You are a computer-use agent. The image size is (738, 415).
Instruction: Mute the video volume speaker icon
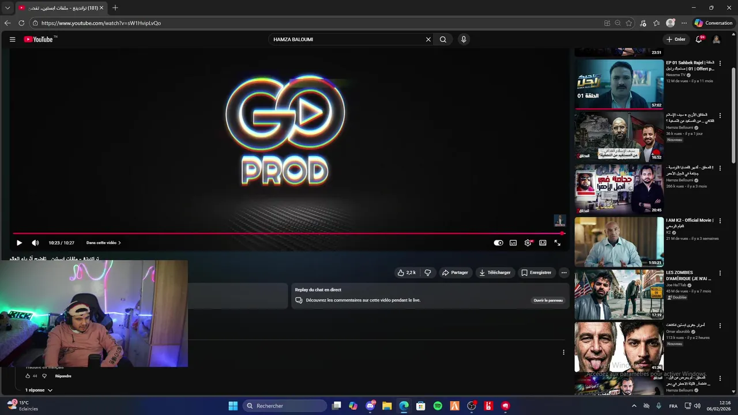(x=35, y=243)
